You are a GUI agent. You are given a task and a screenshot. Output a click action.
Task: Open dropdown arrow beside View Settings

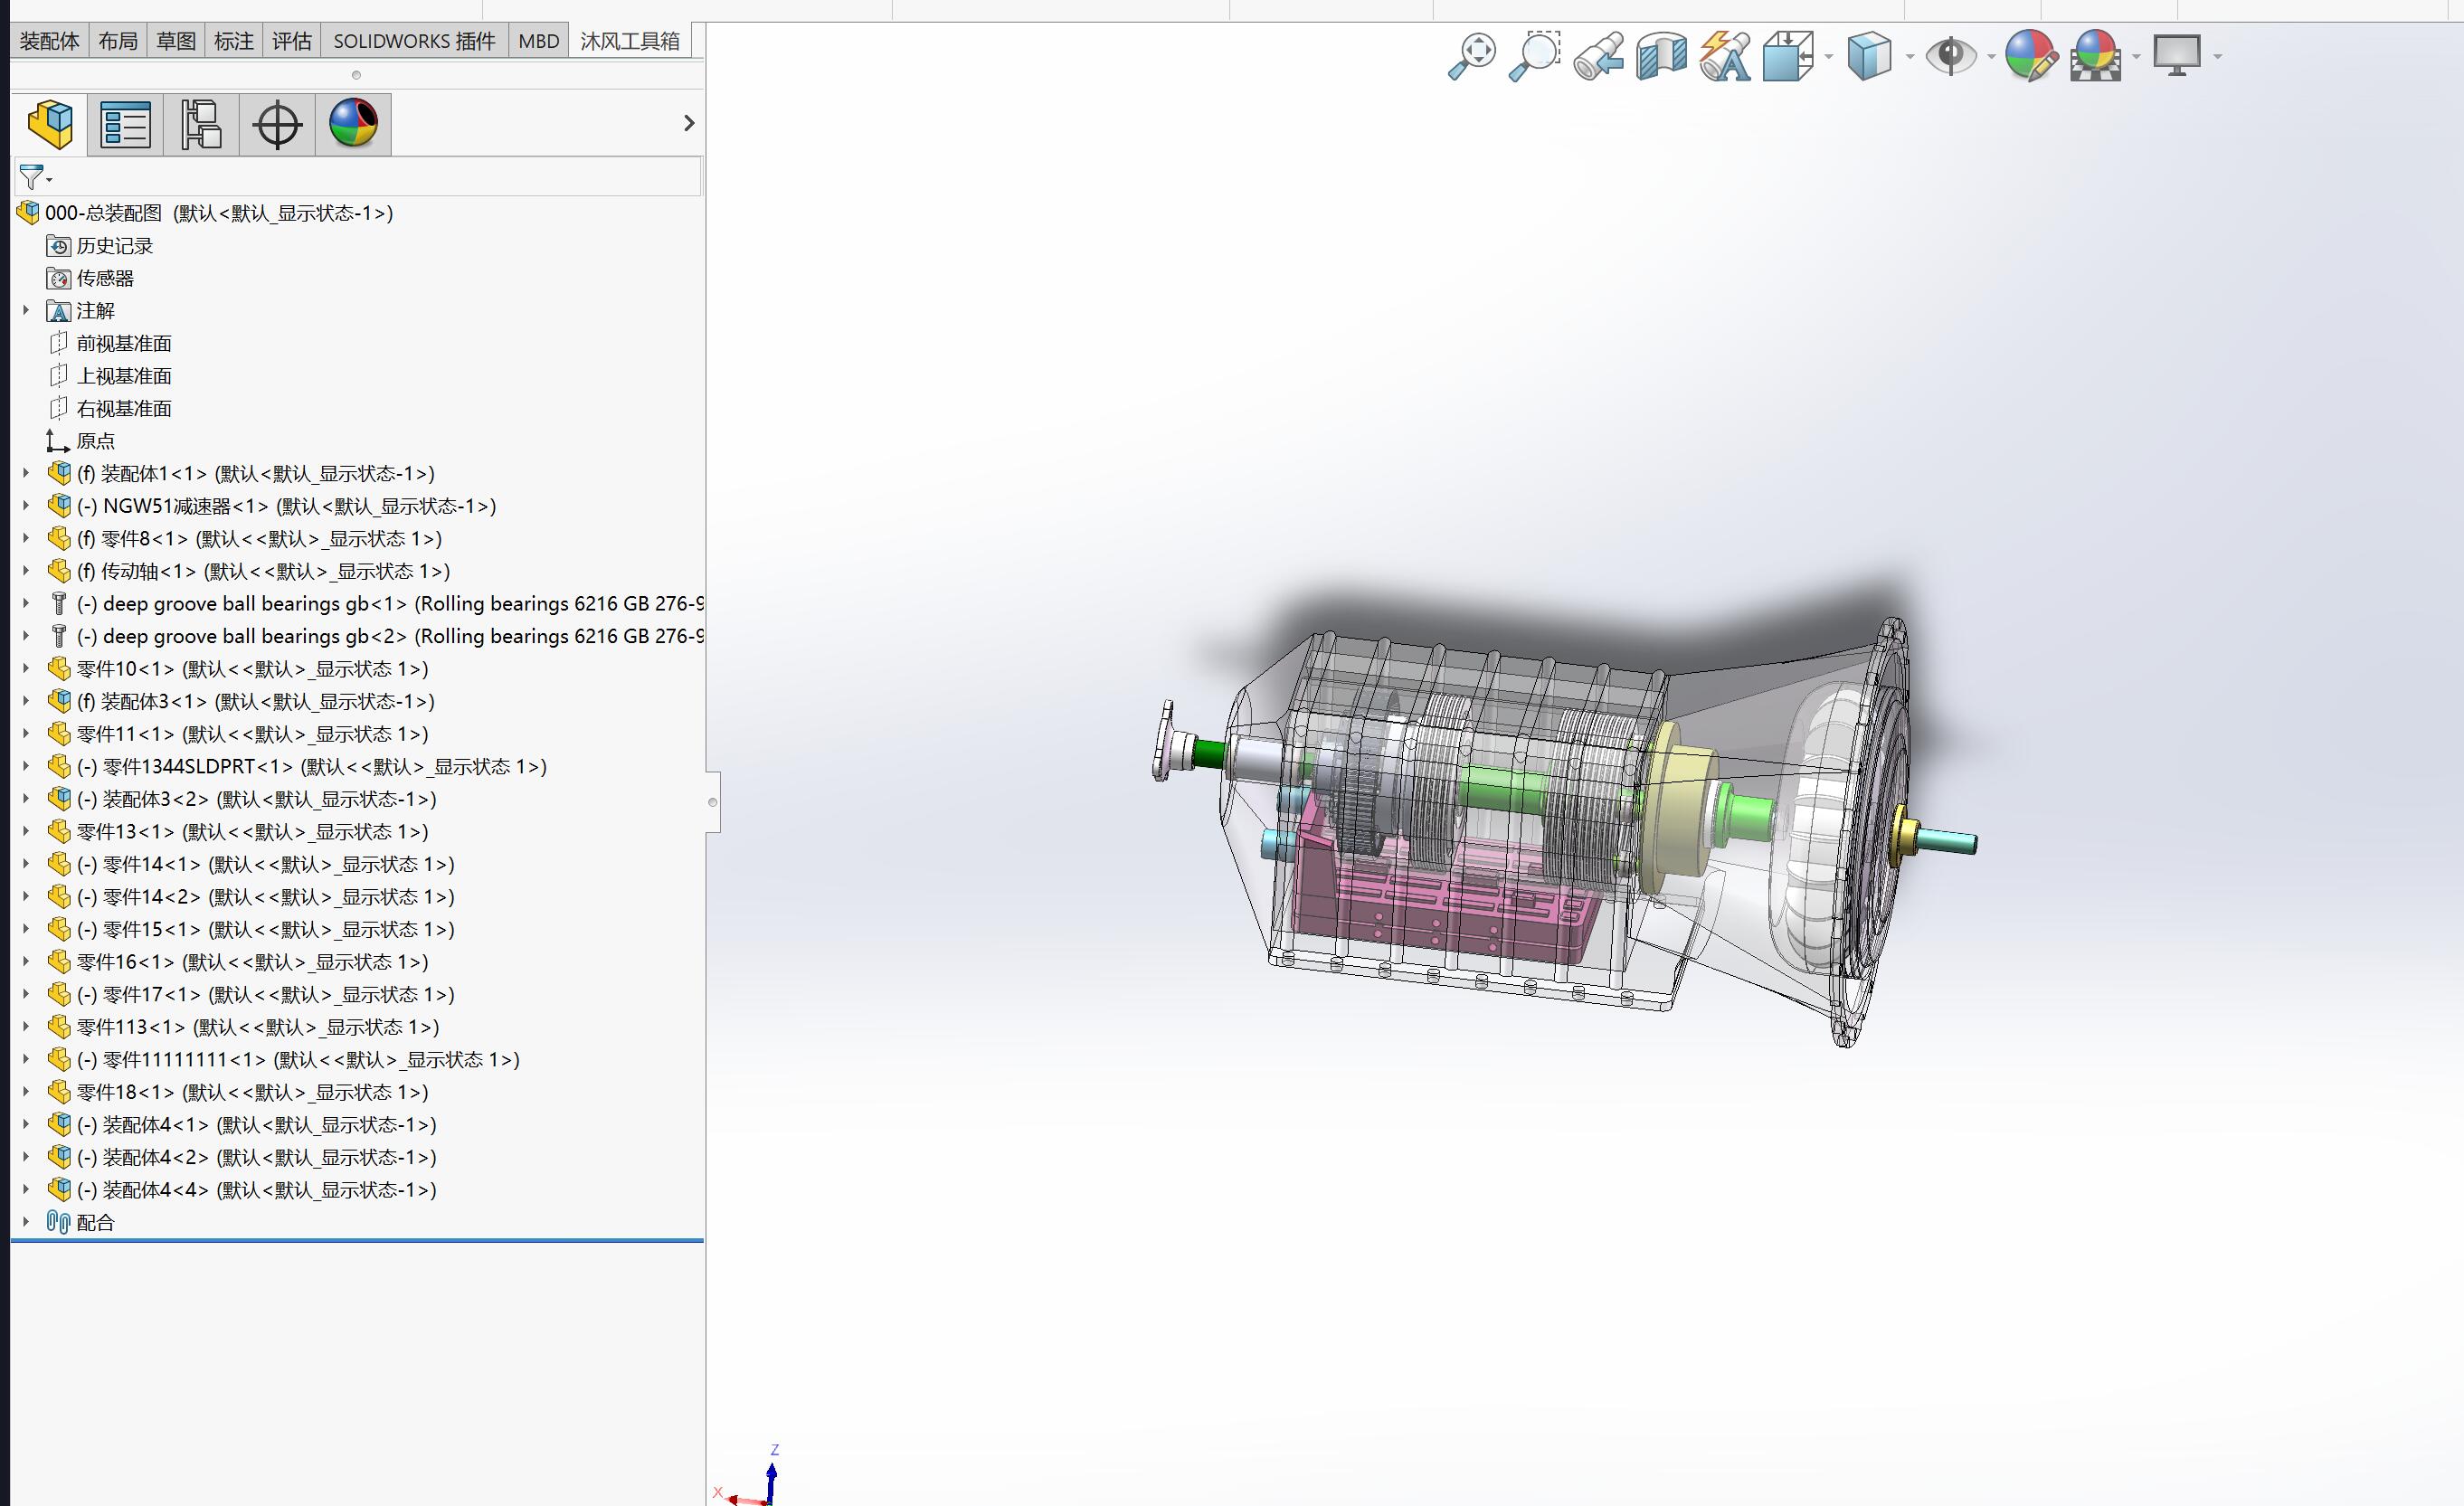tap(2218, 57)
